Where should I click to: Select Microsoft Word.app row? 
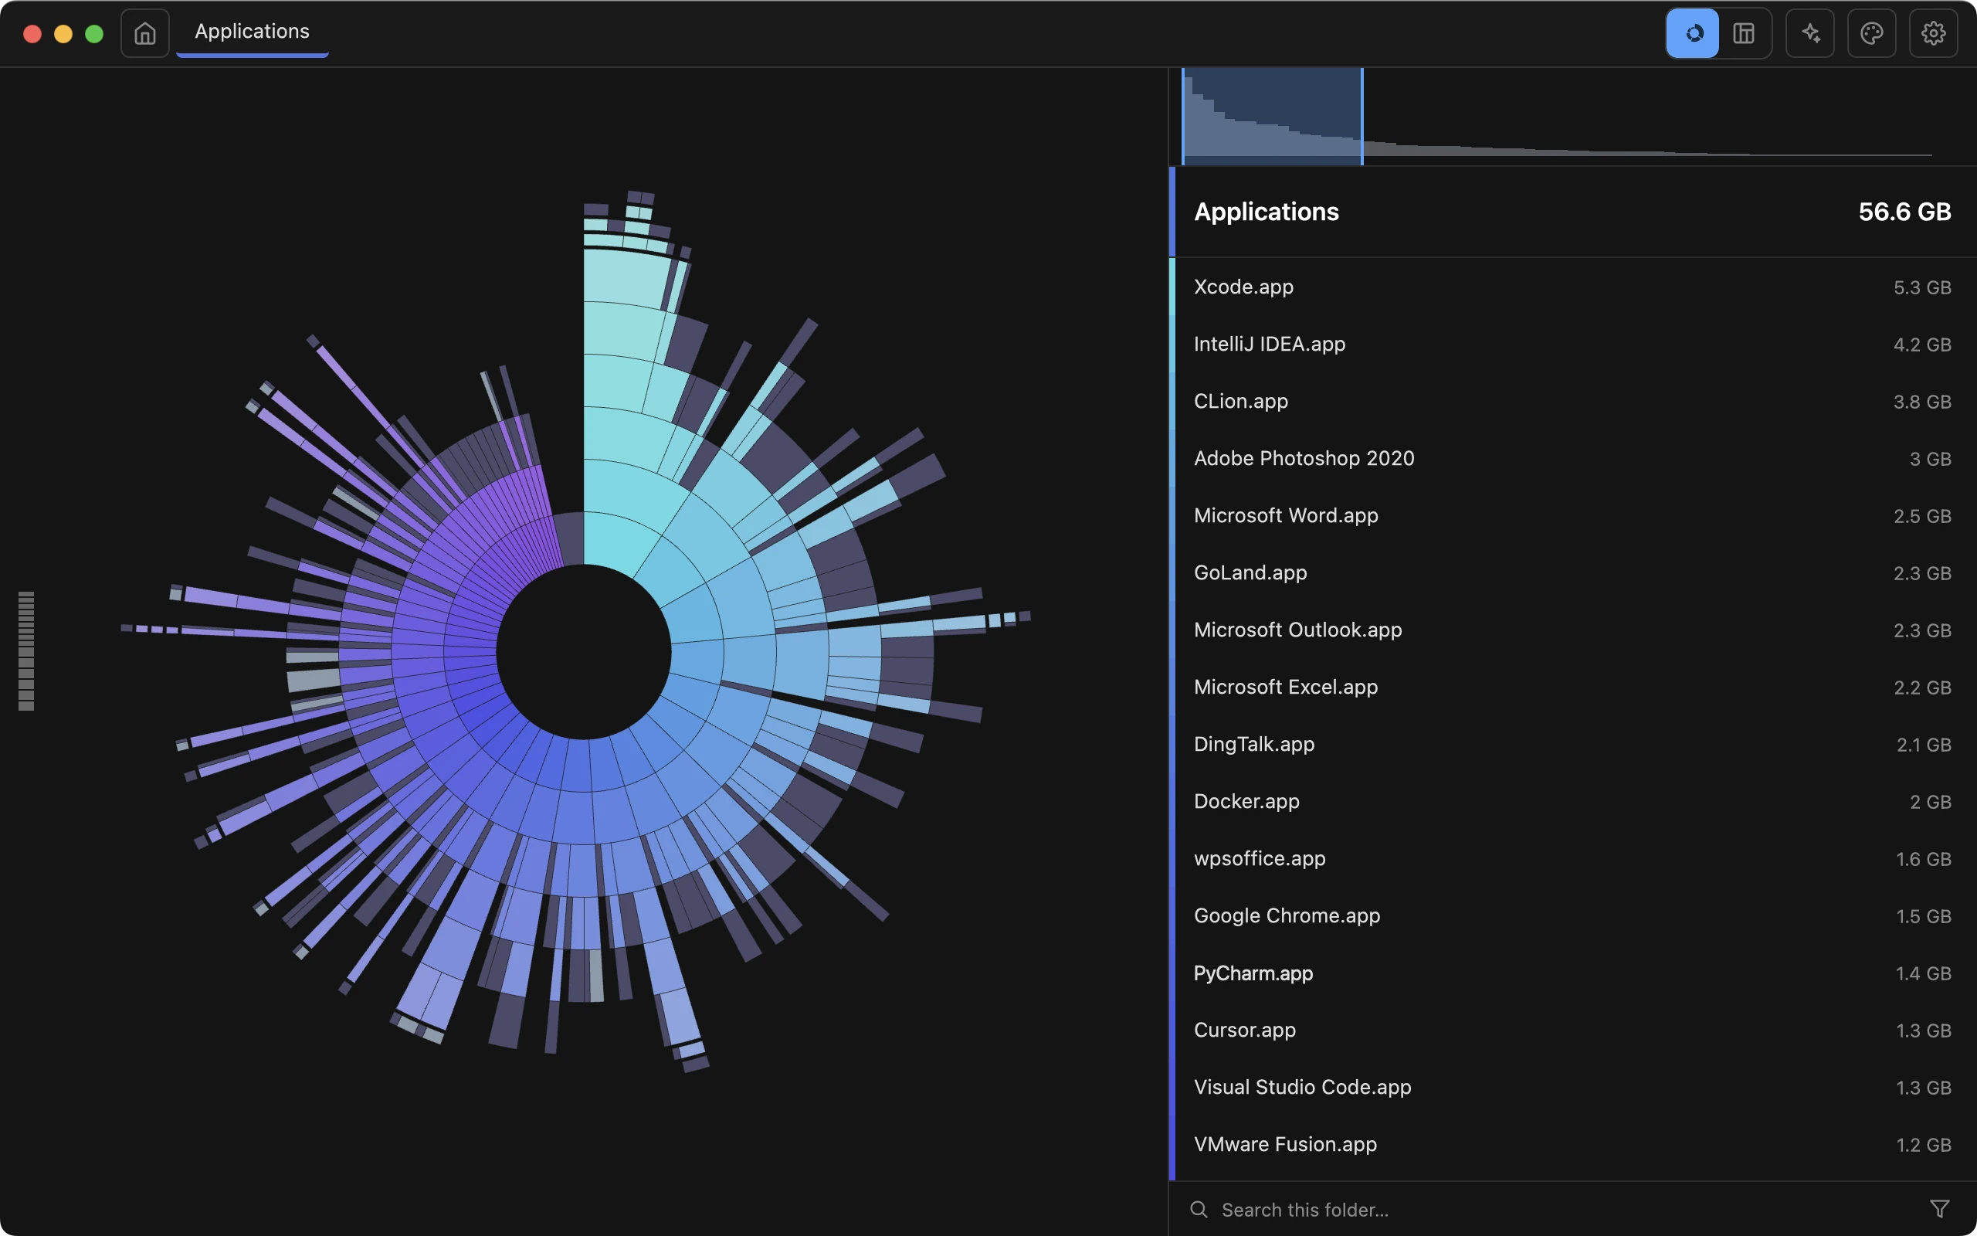(1572, 516)
